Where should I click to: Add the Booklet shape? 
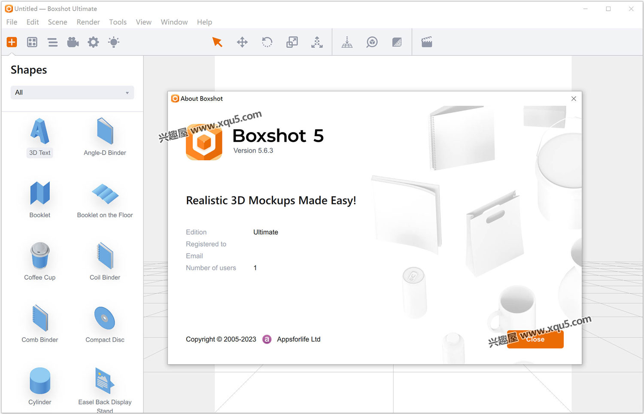click(40, 200)
